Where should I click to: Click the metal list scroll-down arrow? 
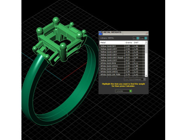pos(146,75)
